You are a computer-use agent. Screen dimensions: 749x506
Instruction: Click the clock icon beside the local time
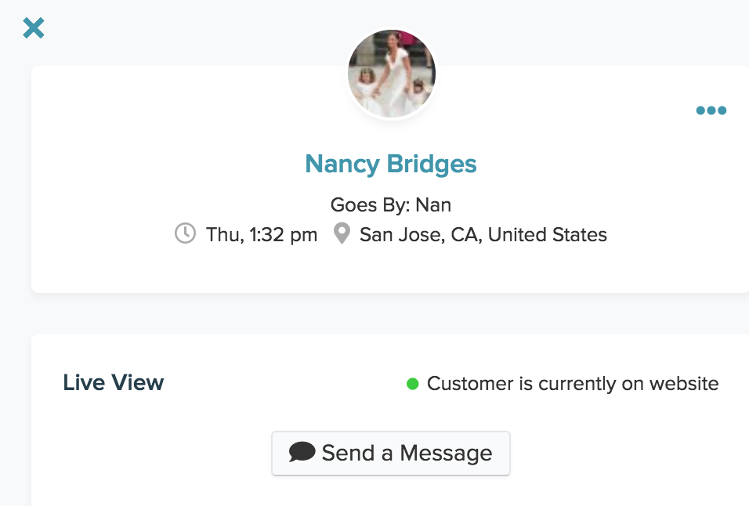pos(185,233)
